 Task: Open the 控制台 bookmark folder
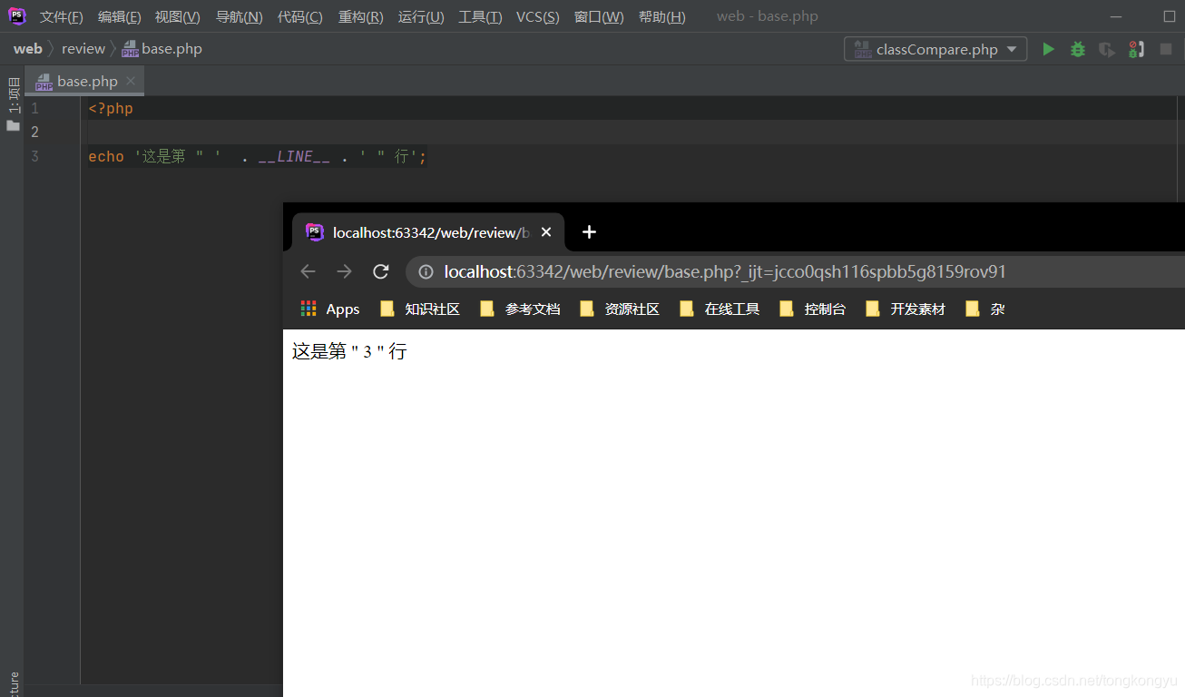point(812,309)
